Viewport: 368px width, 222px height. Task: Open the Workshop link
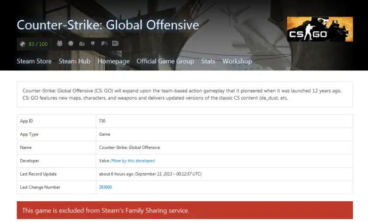point(237,61)
